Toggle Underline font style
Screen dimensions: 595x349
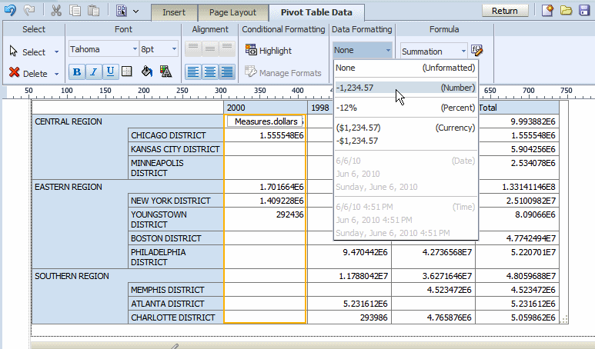(x=110, y=71)
